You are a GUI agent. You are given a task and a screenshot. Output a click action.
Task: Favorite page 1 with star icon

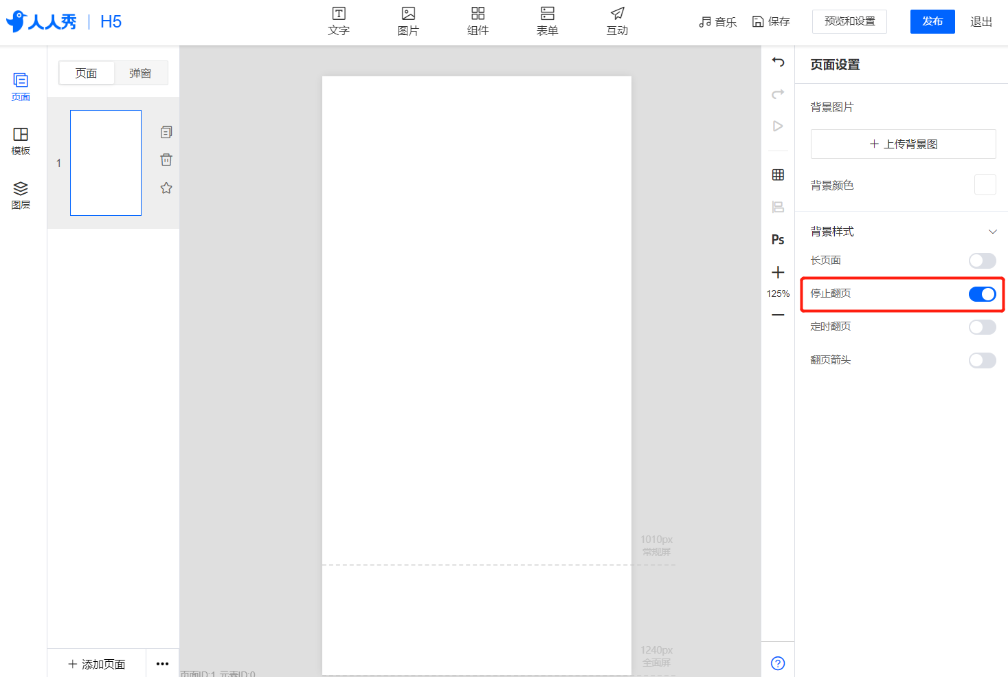point(166,188)
